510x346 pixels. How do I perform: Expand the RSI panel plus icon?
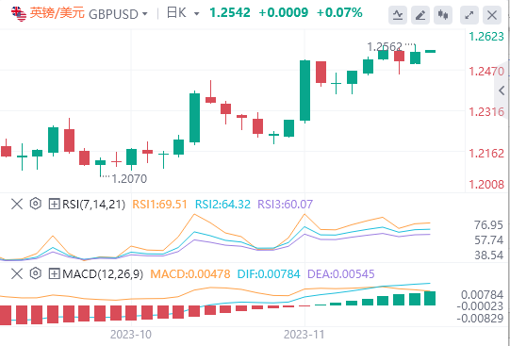point(54,205)
